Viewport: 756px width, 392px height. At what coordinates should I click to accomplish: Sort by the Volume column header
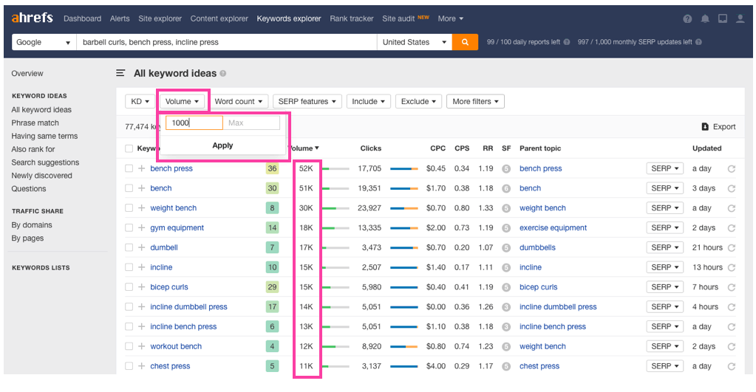(304, 148)
